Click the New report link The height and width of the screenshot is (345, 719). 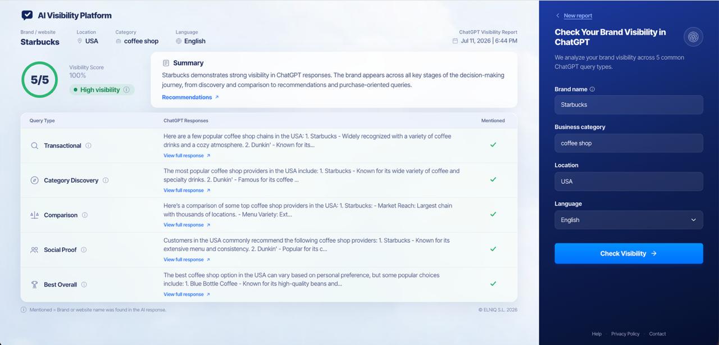[x=578, y=16]
